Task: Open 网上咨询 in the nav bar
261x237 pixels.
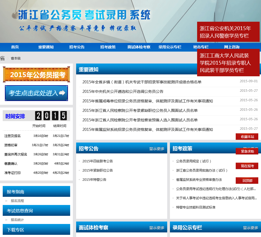Action: click(232, 47)
